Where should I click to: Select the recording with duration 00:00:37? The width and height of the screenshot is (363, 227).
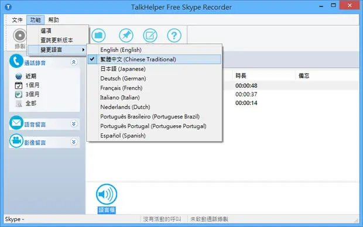[246, 94]
